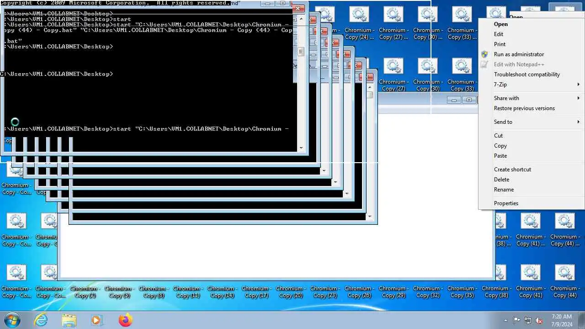The image size is (585, 329).
Task: Choose Edit in the context menu
Action: 531,34
